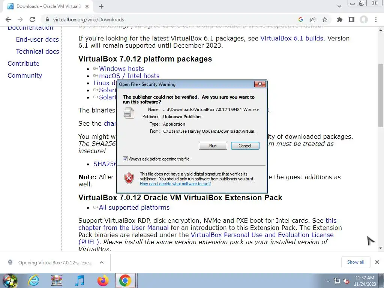The image size is (384, 288).
Task: Click the red shield warning icon
Action: click(x=129, y=178)
